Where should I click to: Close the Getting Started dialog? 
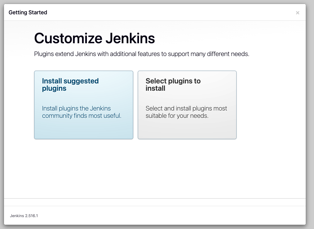point(298,13)
